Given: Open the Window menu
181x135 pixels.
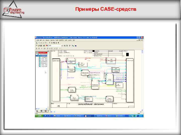Looking at the screenshot, I should coord(70,40).
